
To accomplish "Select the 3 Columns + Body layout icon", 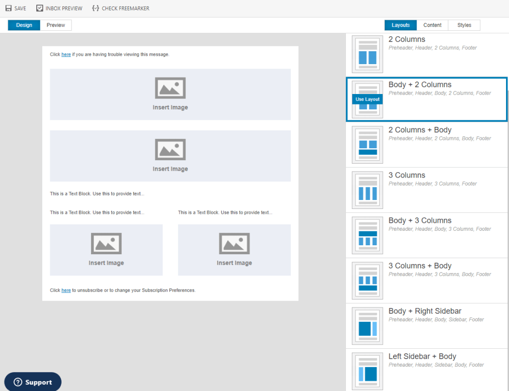I will click(367, 280).
